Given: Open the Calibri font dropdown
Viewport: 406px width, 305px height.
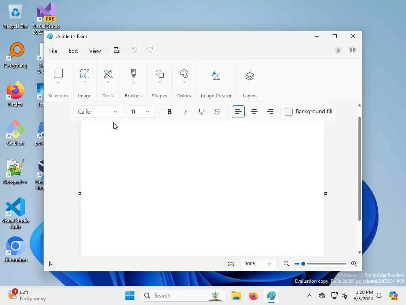Looking at the screenshot, I should point(98,112).
